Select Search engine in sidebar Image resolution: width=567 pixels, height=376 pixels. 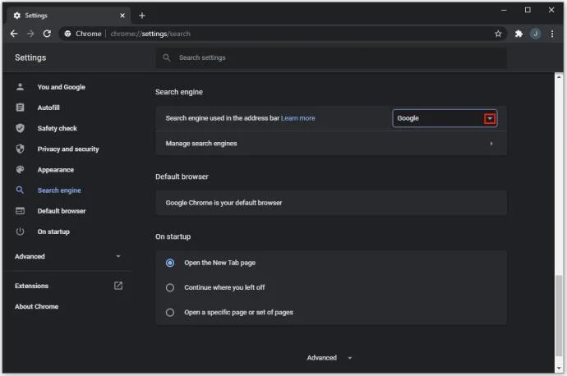(x=59, y=190)
